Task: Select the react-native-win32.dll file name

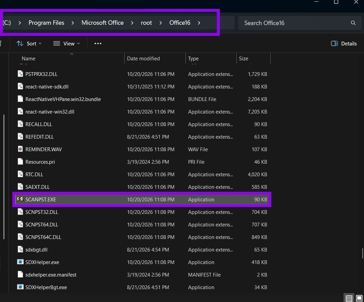Action: point(50,112)
